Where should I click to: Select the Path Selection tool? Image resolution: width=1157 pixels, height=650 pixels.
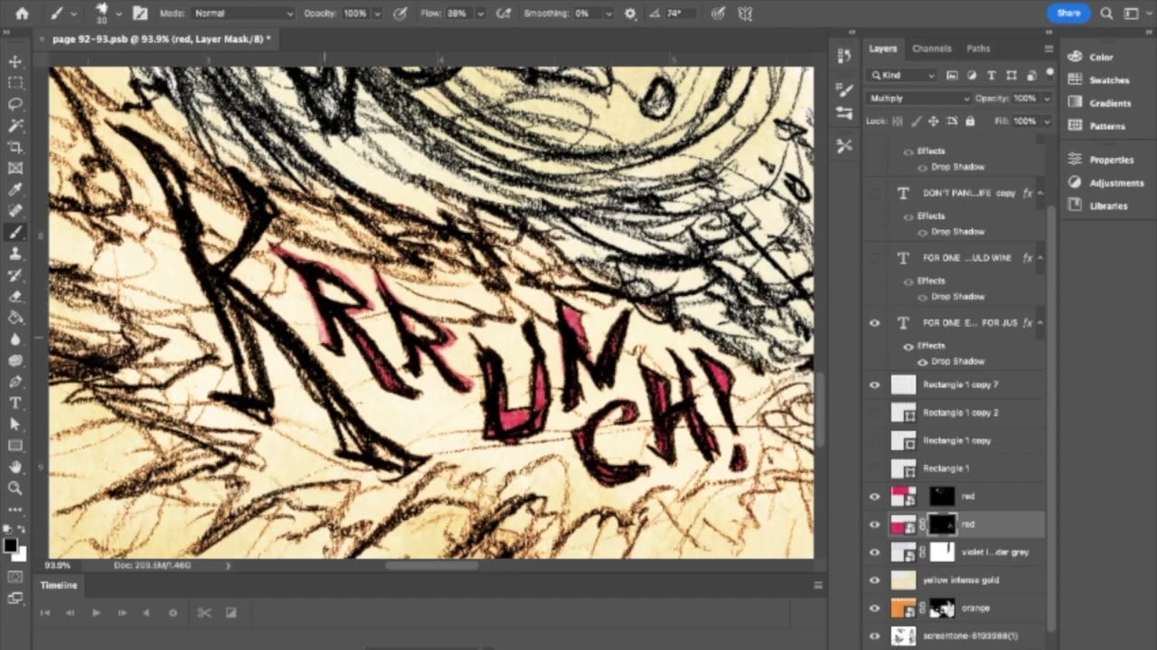pos(15,424)
